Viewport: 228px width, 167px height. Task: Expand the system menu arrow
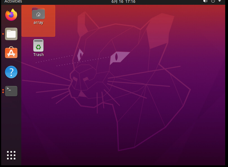220,1
